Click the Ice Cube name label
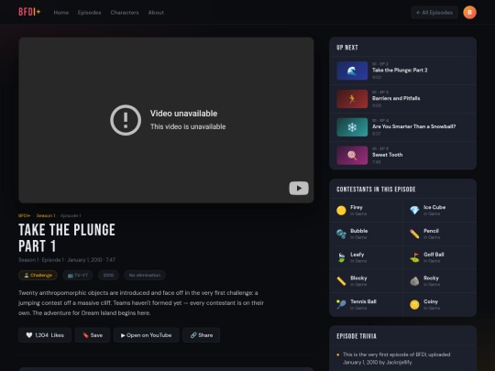 point(434,207)
